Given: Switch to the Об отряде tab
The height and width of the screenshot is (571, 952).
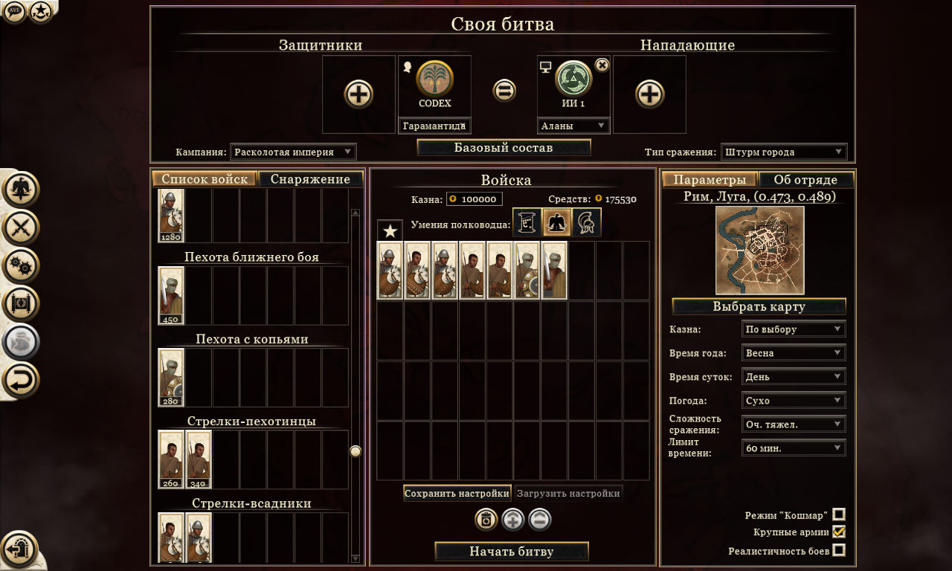Looking at the screenshot, I should 805,180.
